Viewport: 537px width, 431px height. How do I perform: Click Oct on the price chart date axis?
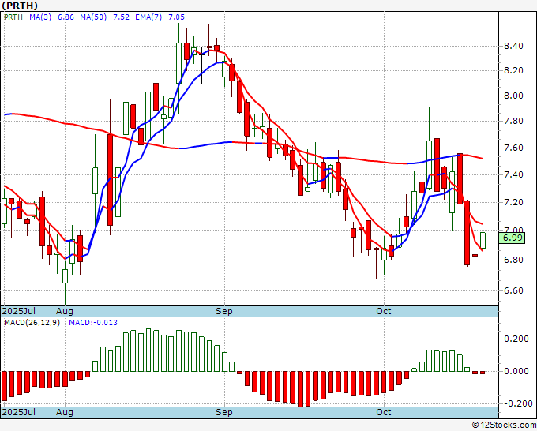384,311
